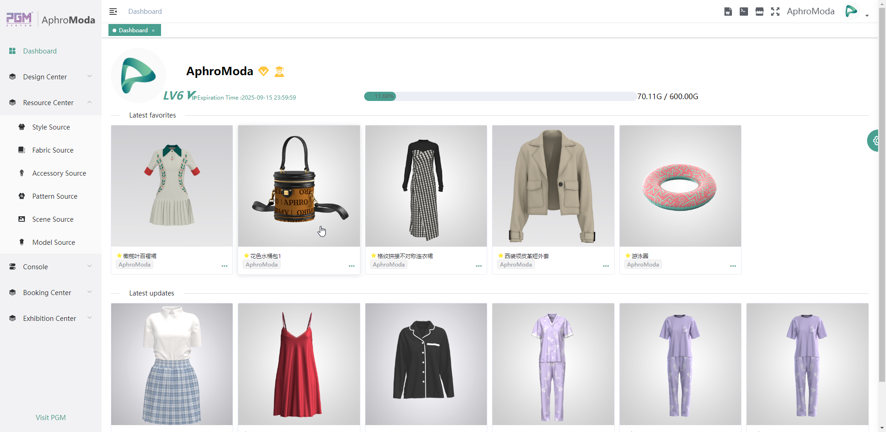Open the store icon in top bar
886x432 pixels.
coord(760,12)
